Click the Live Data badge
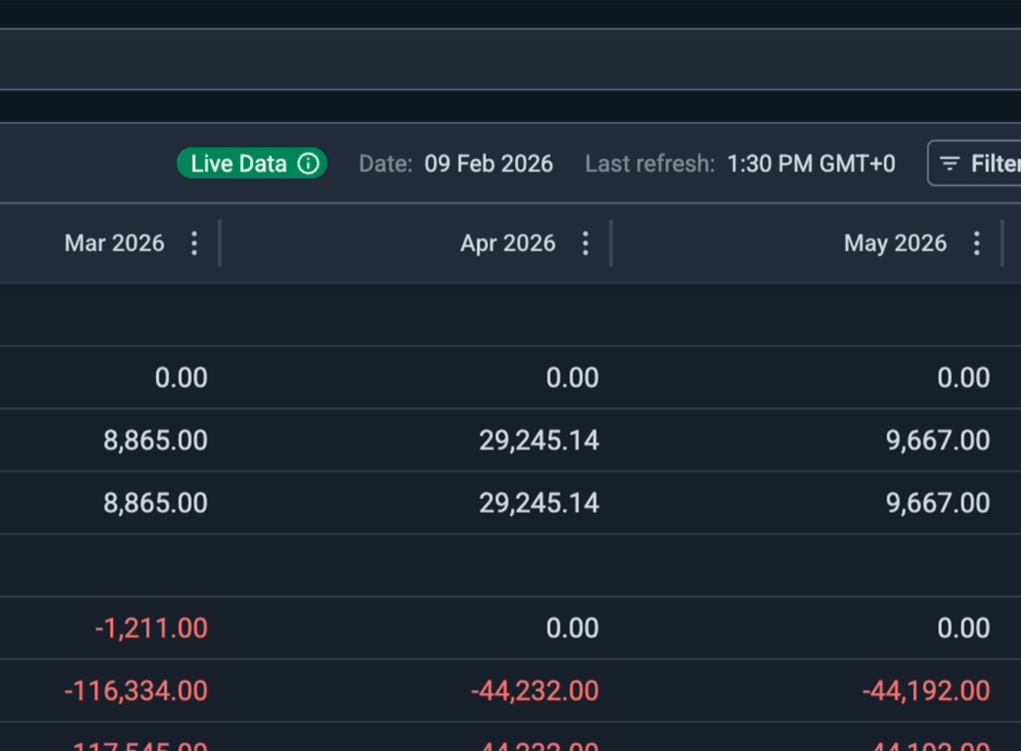 click(252, 163)
